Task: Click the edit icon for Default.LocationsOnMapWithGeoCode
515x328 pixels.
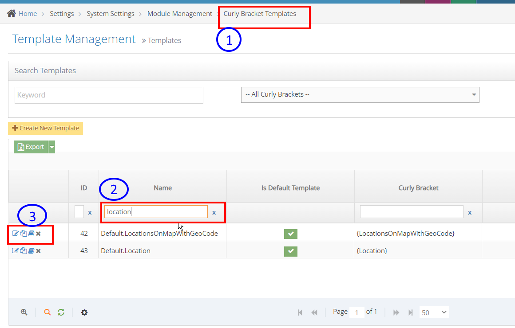Action: click(15, 234)
